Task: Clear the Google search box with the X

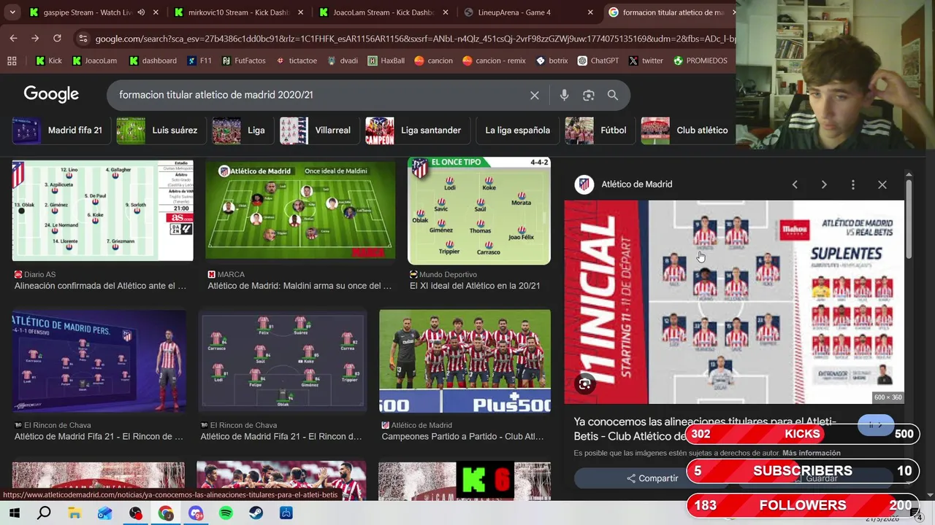Action: point(535,95)
